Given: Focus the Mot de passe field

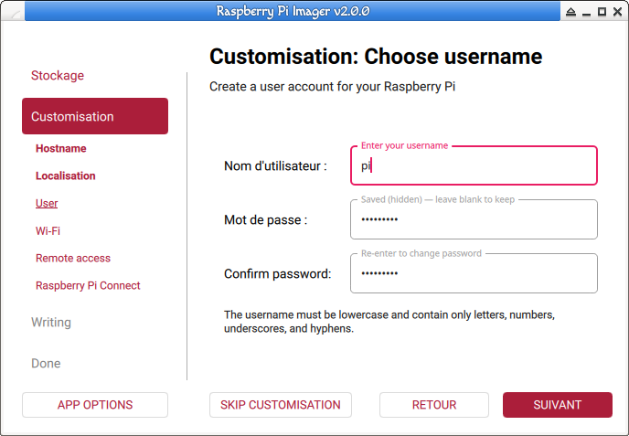Looking at the screenshot, I should 474,219.
